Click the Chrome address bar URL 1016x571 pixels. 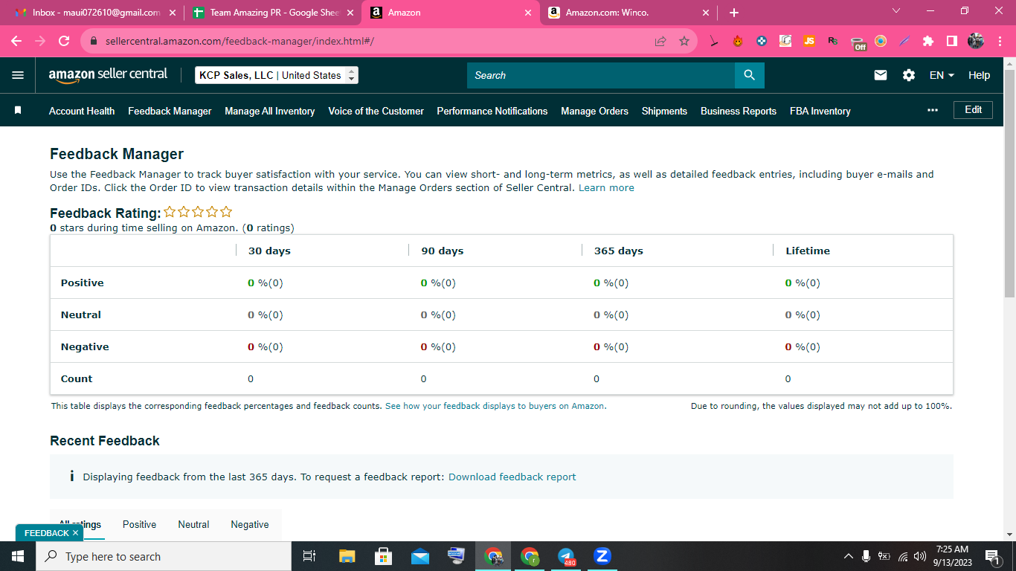[x=239, y=42]
